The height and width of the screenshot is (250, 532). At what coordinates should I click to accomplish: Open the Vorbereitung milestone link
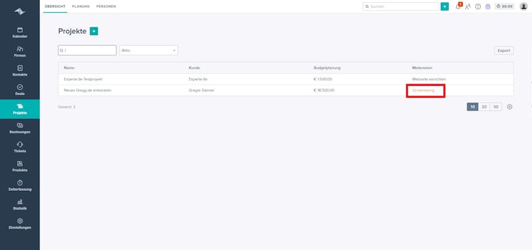tap(423, 90)
